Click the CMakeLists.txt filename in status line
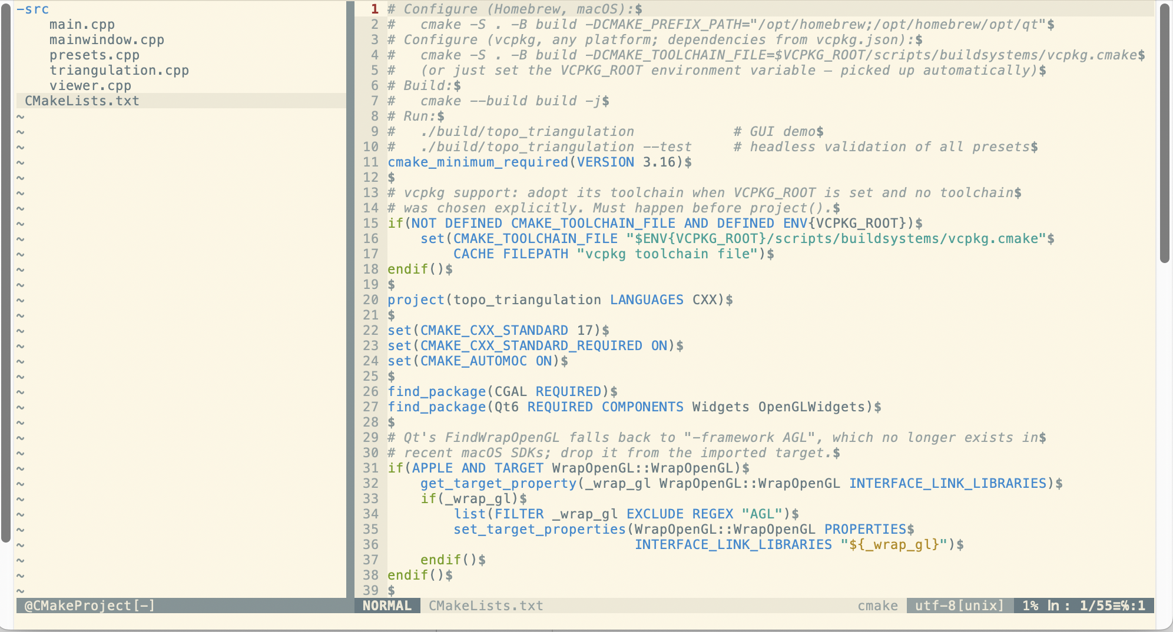This screenshot has height=632, width=1173. [486, 606]
